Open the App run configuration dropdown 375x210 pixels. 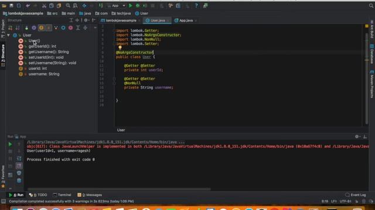coord(117,6)
